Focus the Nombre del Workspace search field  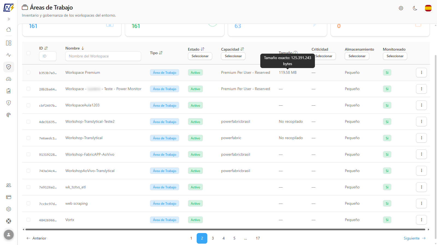103,56
